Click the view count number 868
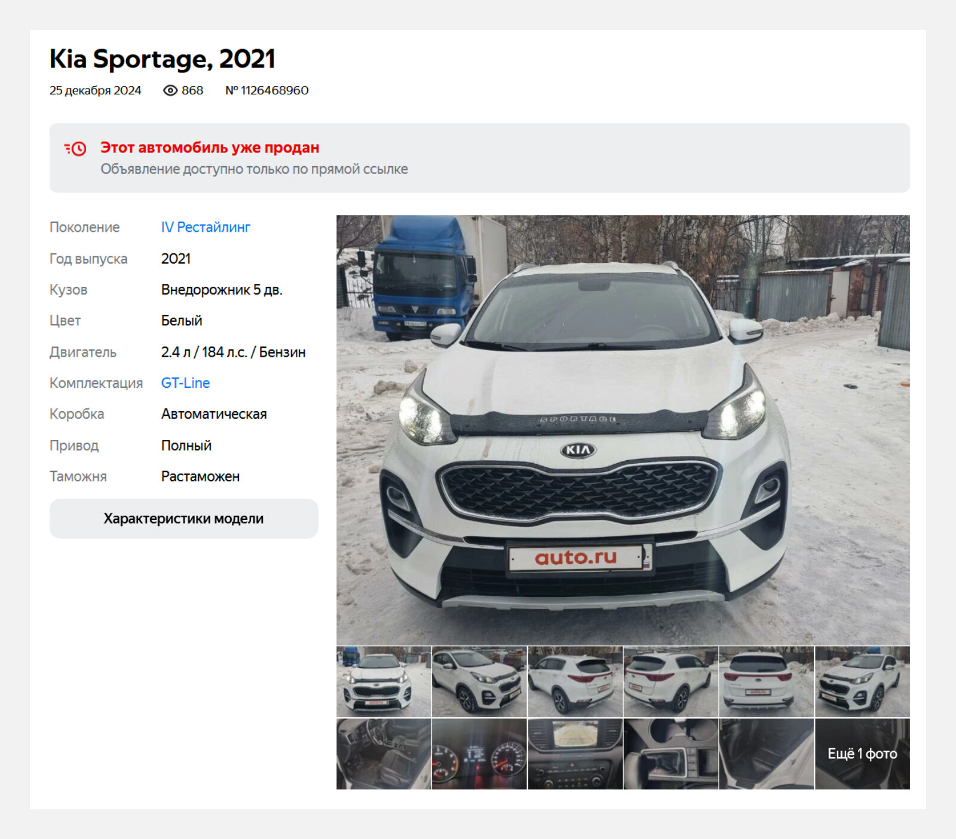956x839 pixels. pos(192,90)
